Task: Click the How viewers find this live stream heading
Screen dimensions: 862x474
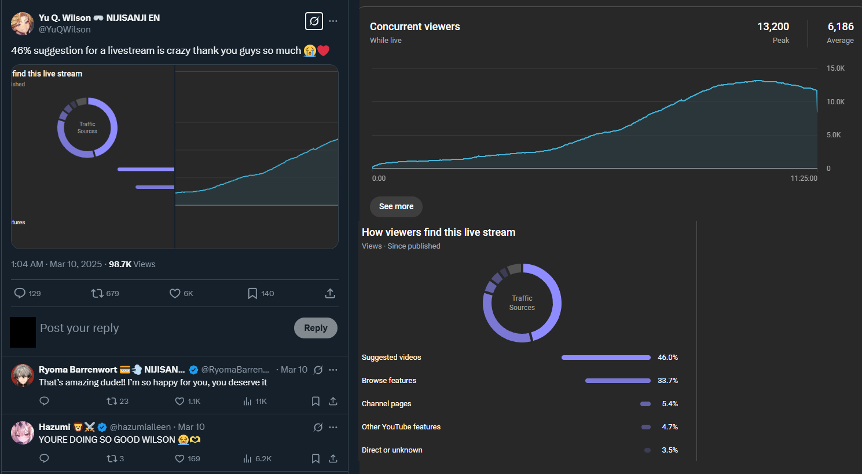Action: (438, 232)
